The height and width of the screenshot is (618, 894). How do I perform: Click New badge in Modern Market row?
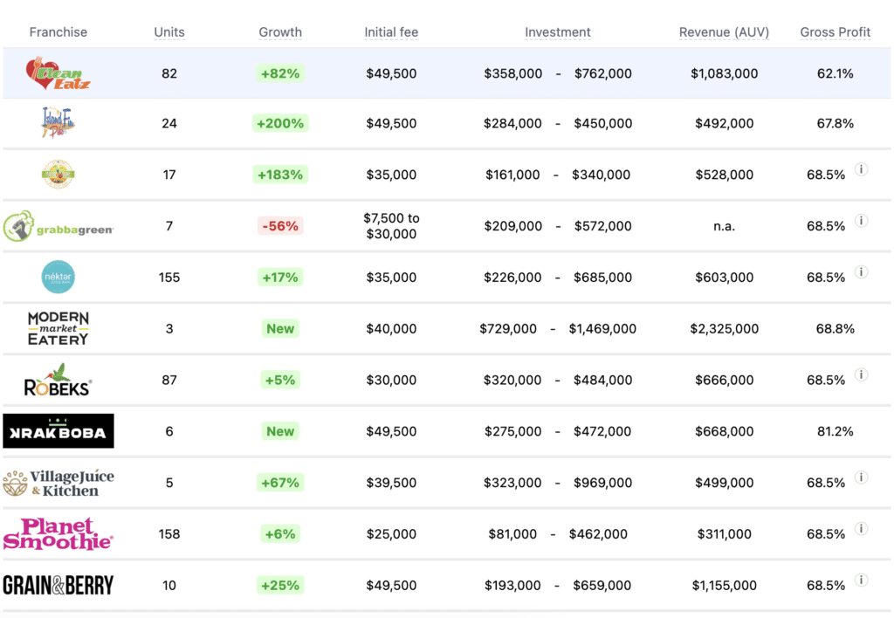pyautogui.click(x=280, y=328)
